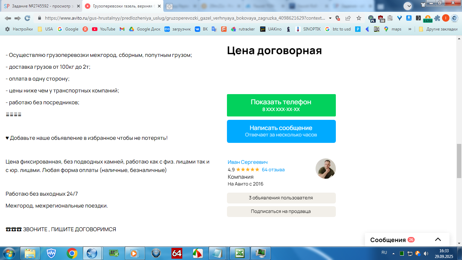Open the blue P bookmark icon
This screenshot has width=462, height=260.
point(358,29)
